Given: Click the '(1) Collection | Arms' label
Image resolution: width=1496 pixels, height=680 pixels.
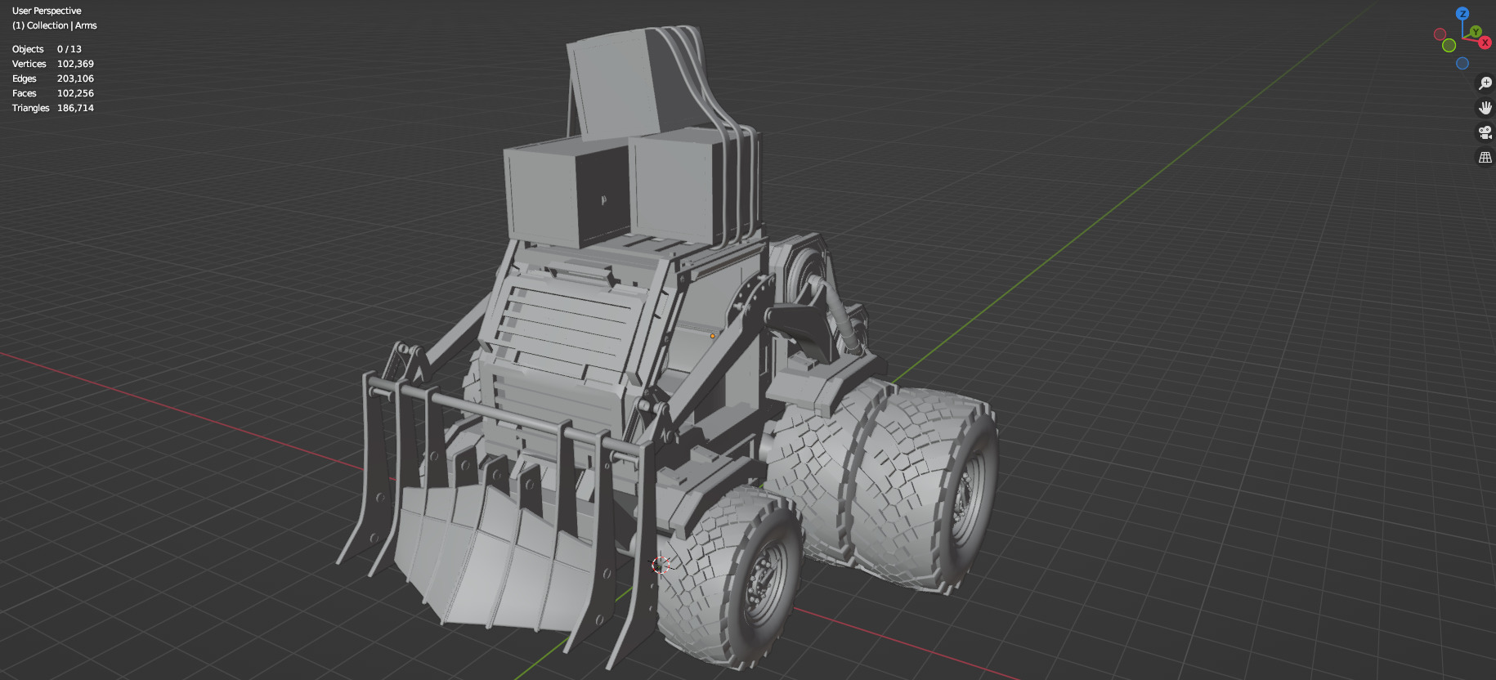Looking at the screenshot, I should [54, 25].
